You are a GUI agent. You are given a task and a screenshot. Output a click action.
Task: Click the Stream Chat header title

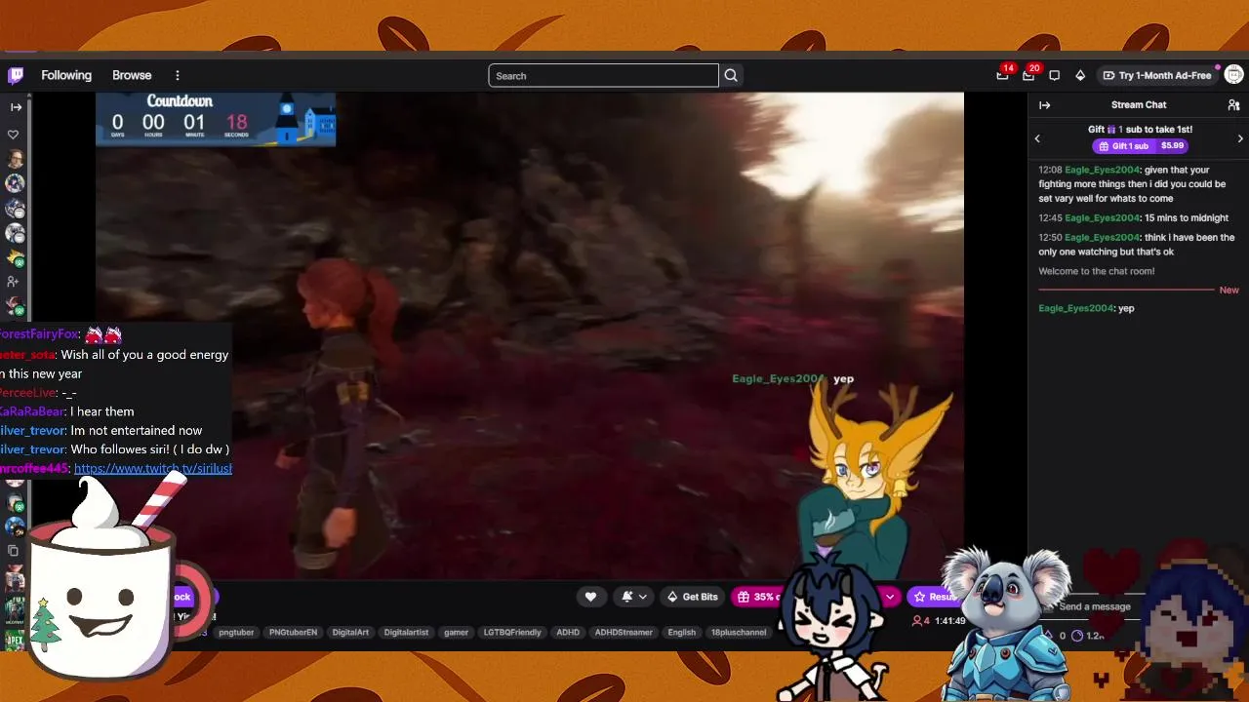(1139, 105)
